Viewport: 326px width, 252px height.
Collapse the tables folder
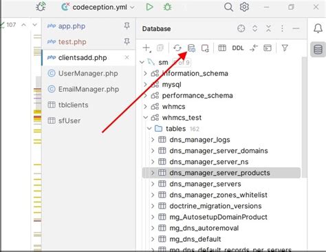click(x=149, y=129)
